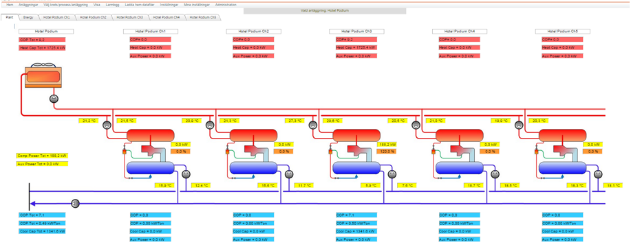This screenshot has width=631, height=251.
Task: Open the Larmlogg menu
Action: tap(113, 5)
